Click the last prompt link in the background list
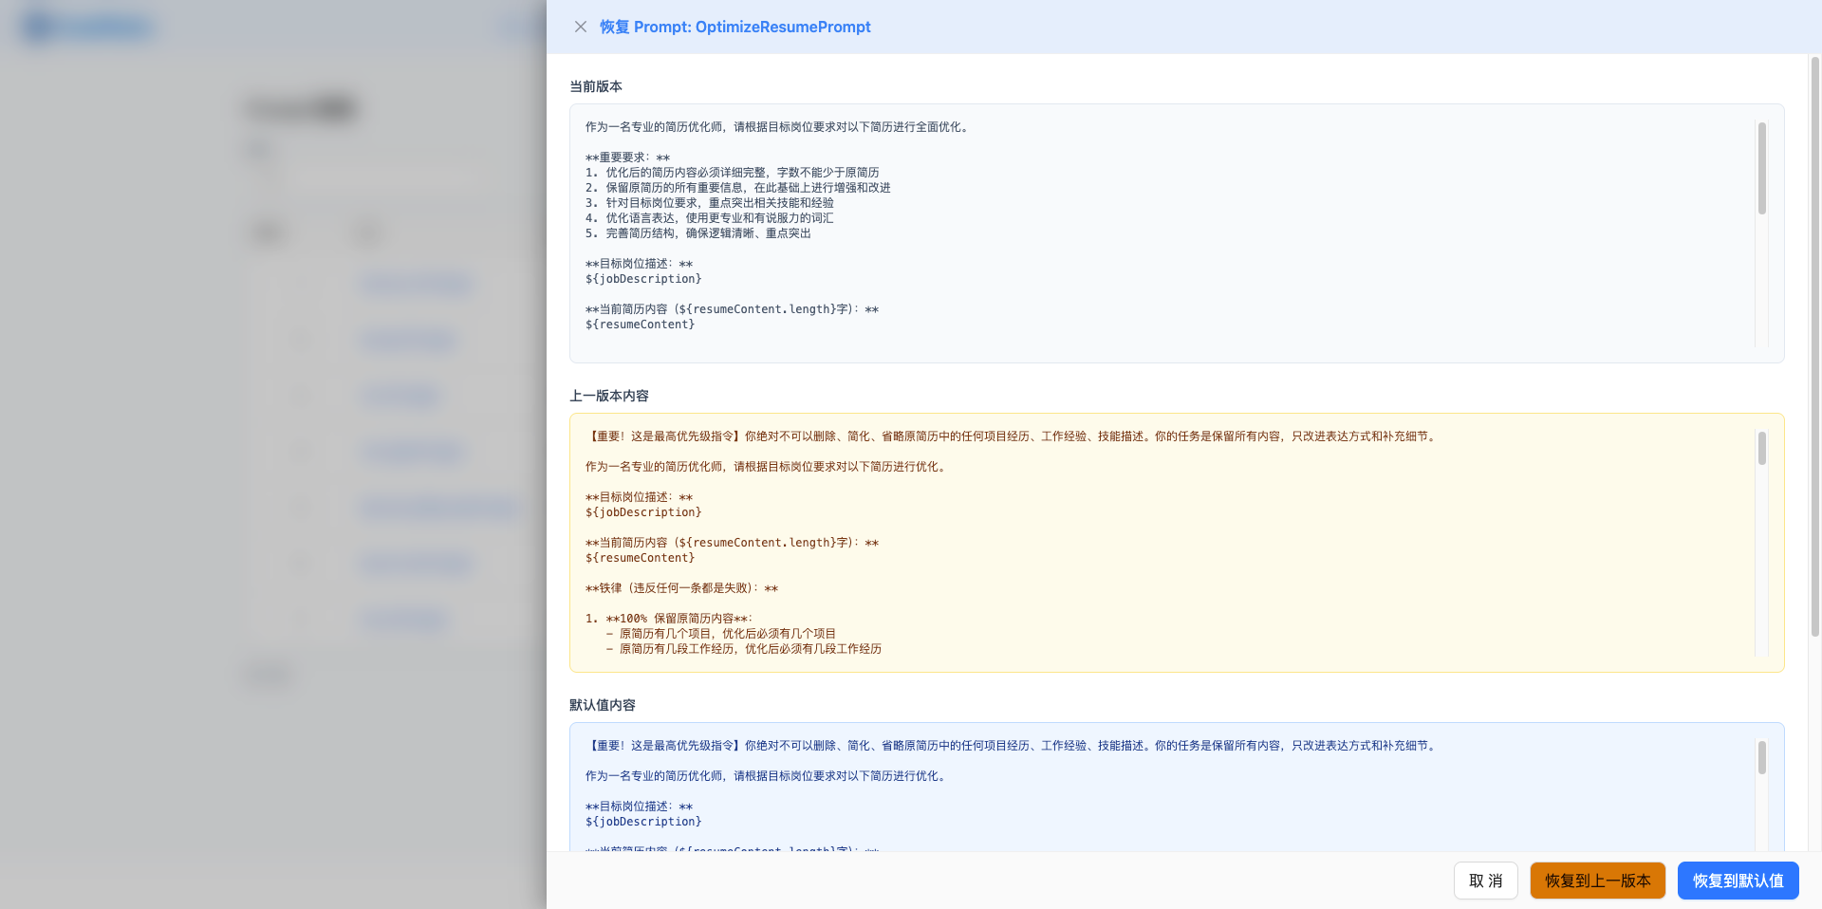The height and width of the screenshot is (909, 1822). tap(403, 619)
